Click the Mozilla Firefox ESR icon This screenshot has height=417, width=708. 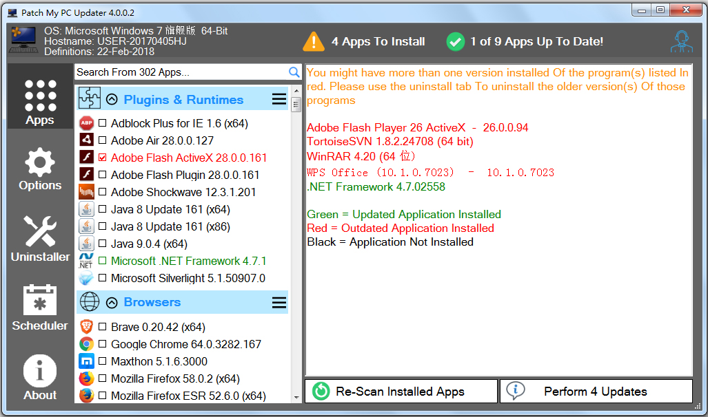[86, 396]
